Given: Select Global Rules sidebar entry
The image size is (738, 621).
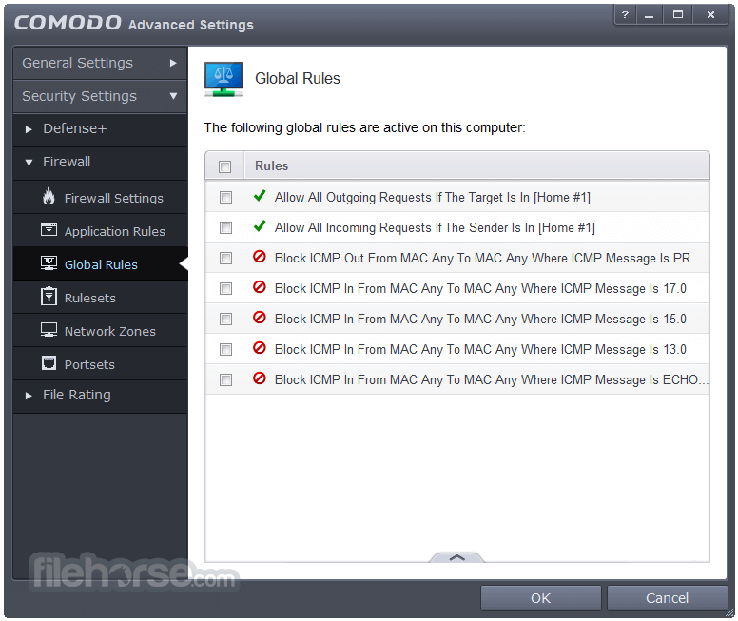Looking at the screenshot, I should click(x=100, y=264).
